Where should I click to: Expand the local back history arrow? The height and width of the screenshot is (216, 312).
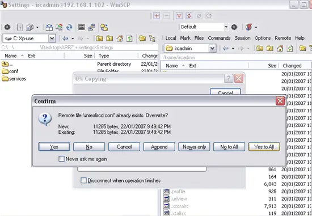pos(73,39)
